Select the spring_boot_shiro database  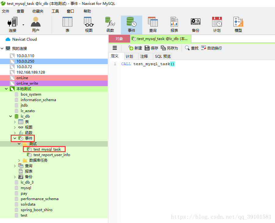coord(37,210)
